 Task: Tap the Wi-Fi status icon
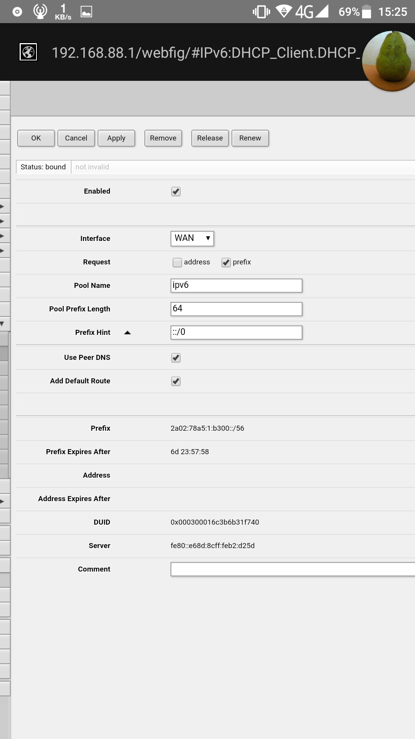point(284,11)
